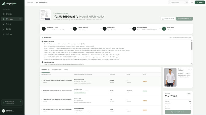
Task: Select the 2 ALUM 5005-H34 line item row
Action: (100, 91)
